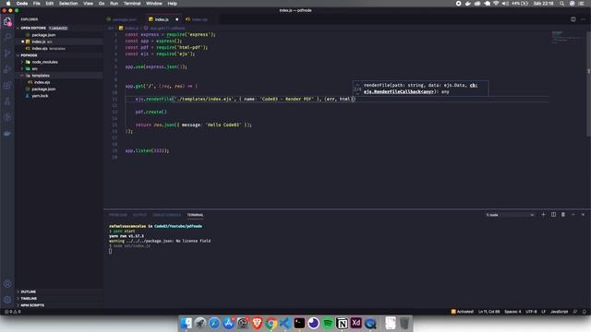This screenshot has width=591, height=332.
Task: Split the editor to the right
Action: 573,19
